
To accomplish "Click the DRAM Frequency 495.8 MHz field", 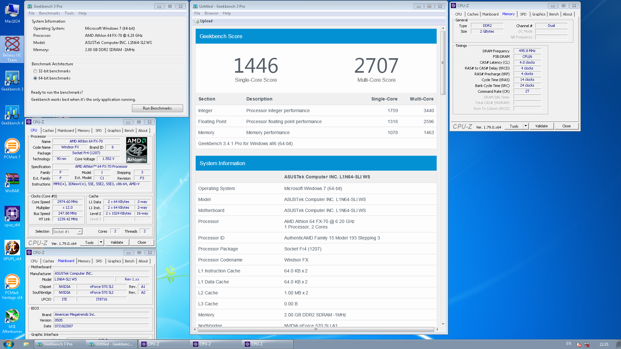I will [527, 51].
